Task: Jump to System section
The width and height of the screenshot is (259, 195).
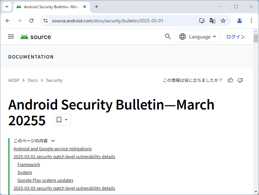Action: point(25,172)
